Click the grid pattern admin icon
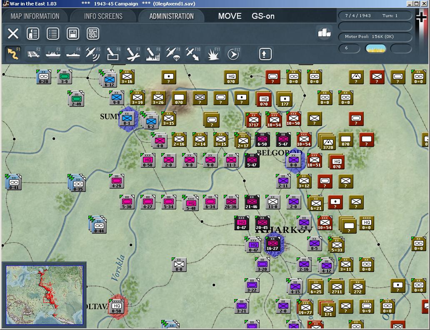 (x=93, y=33)
